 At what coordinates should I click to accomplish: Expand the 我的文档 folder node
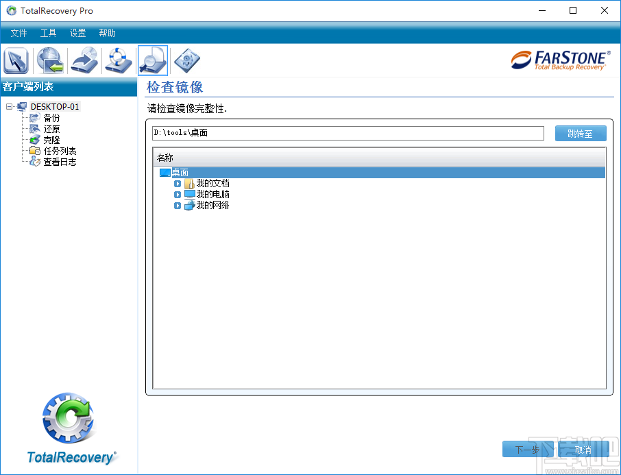(177, 183)
